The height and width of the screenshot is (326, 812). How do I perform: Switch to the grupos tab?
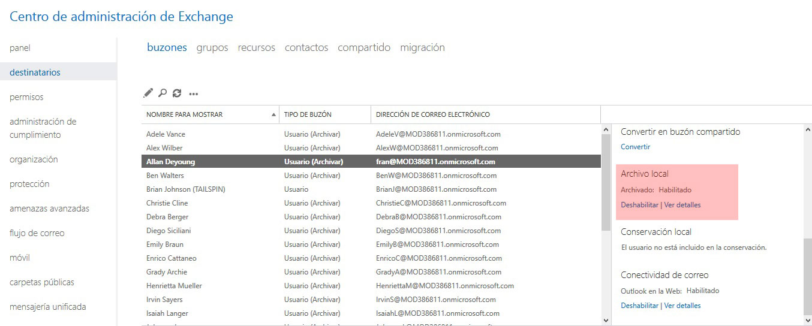coord(212,47)
